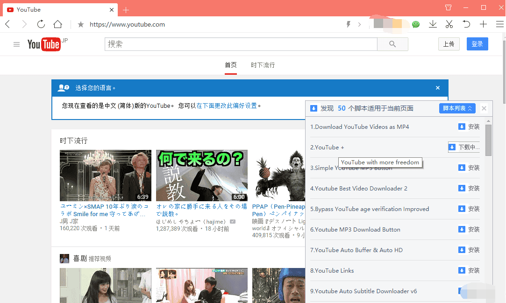Bookmark the page with the star icon

tap(81, 24)
